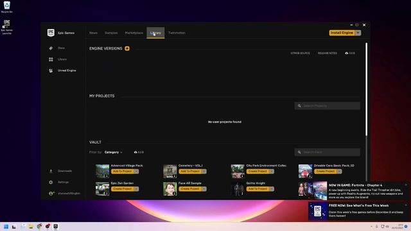Click the Downloads arrow icon

[51, 171]
